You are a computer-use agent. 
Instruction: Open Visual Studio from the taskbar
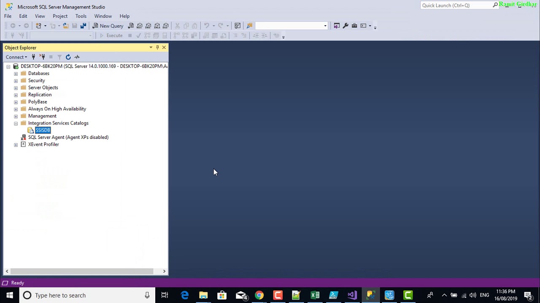352,295
